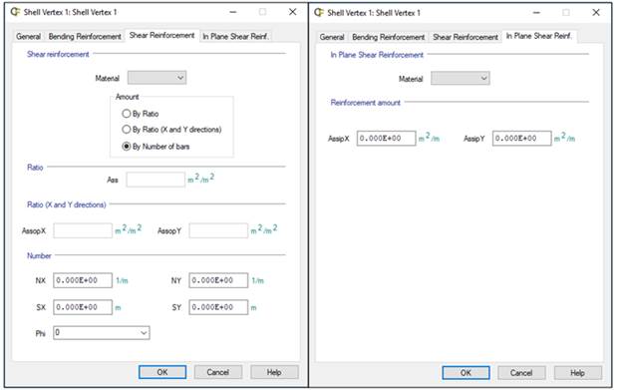Screen dimensions: 617x390
Task: Open Material dropdown in In Plane Shear Reinforcement
Action: point(461,78)
